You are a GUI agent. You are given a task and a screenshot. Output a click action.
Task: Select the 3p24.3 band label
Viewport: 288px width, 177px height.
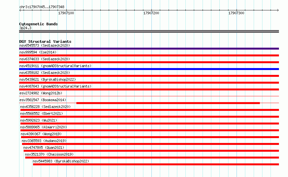(25, 28)
